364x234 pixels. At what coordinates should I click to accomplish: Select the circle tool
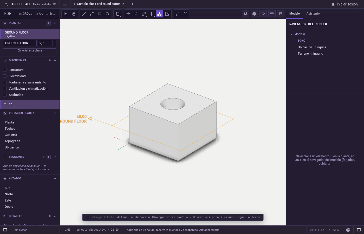pyautogui.click(x=107, y=14)
